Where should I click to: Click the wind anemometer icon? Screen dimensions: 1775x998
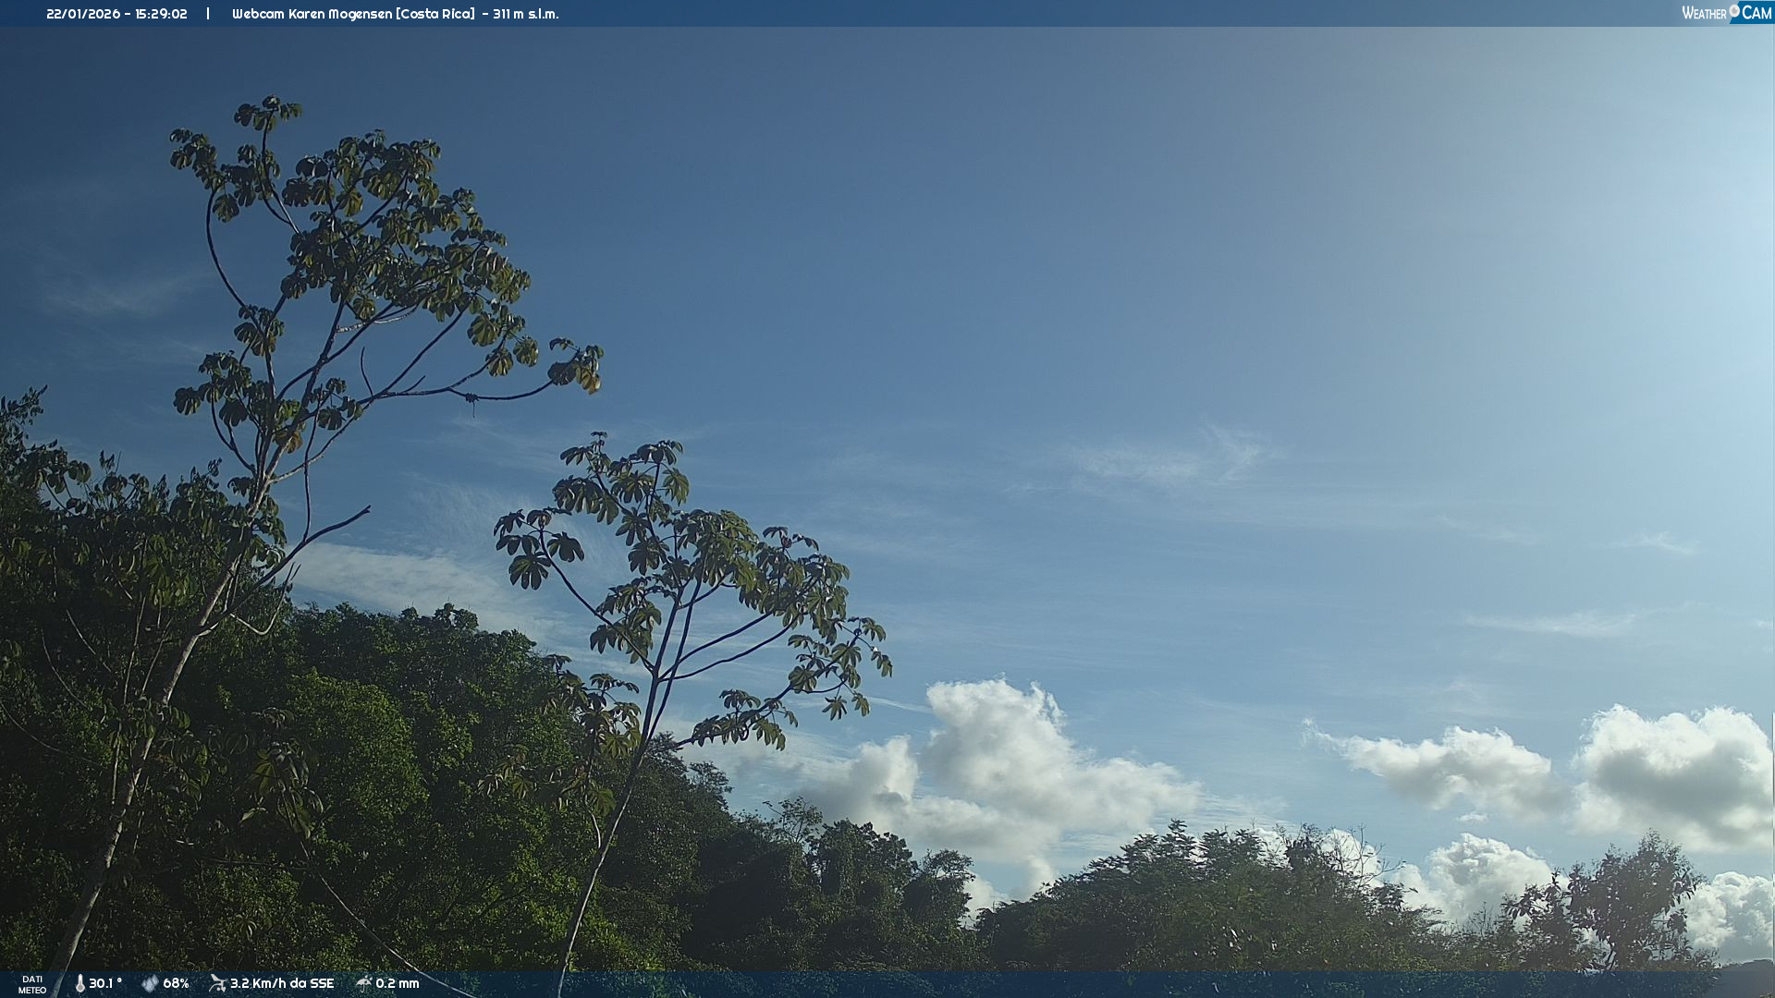(x=217, y=983)
